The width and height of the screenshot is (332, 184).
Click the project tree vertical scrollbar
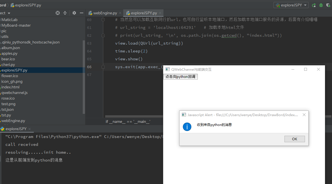84,77
